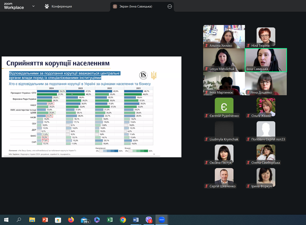306x225 pixels.
Task: Open PowerPoint from the taskbar
Action: [45, 220]
